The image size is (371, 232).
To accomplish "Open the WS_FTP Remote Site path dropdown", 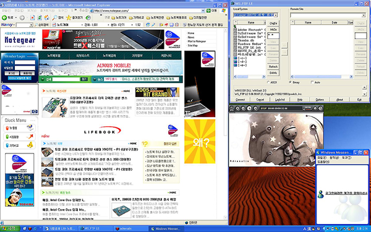I will tap(364, 15).
